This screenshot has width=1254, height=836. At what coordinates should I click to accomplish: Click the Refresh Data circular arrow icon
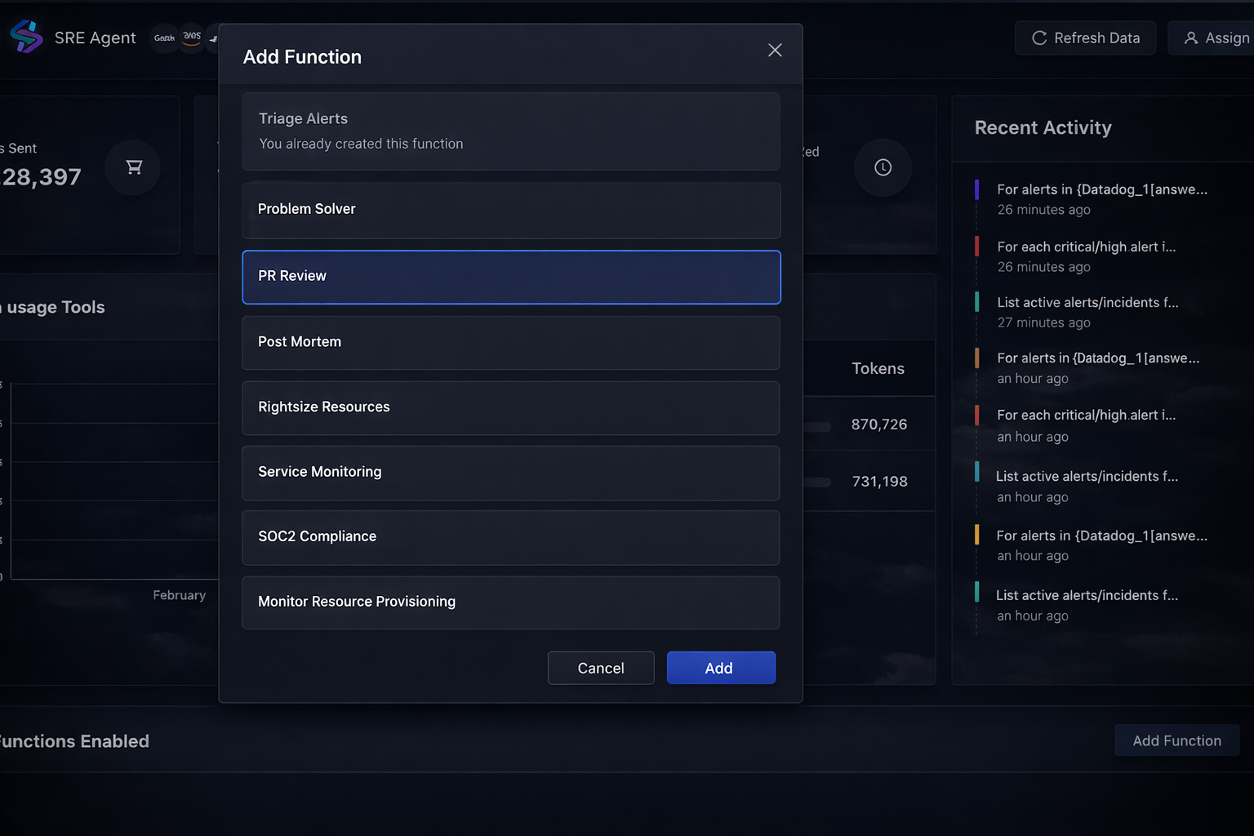1039,38
